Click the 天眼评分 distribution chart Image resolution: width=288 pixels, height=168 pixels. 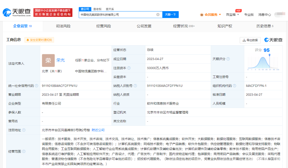pos(263,62)
